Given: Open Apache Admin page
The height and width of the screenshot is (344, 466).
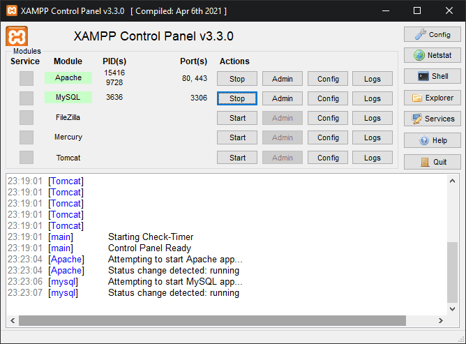Looking at the screenshot, I should click(283, 78).
